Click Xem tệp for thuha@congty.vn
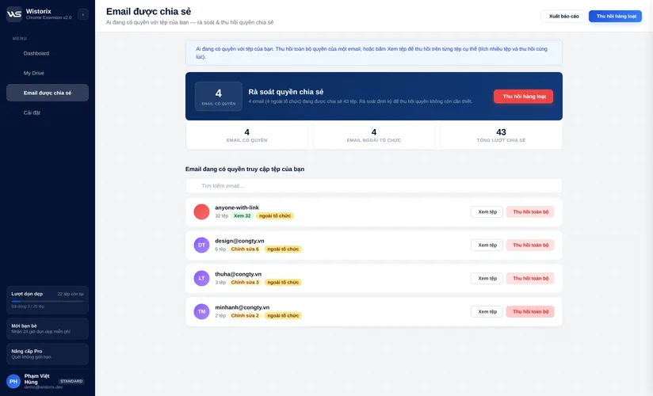653x396 pixels. pos(487,278)
